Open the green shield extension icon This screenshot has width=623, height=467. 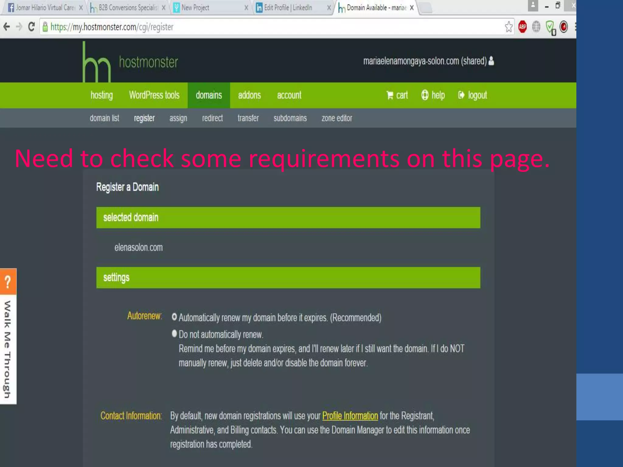(550, 27)
